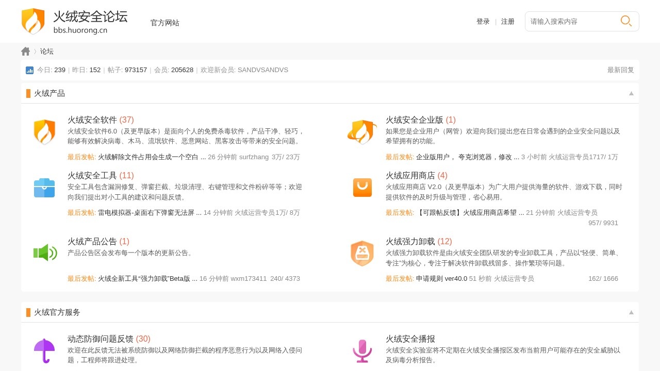Viewport: 660px width, 371px height.
Task: Click the Huorong Security Forum logo
Action: 74,22
